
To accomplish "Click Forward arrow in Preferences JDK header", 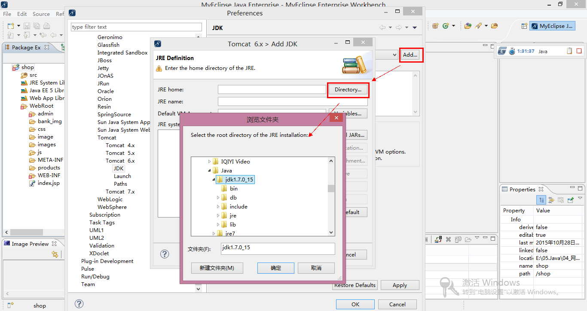I will [399, 27].
